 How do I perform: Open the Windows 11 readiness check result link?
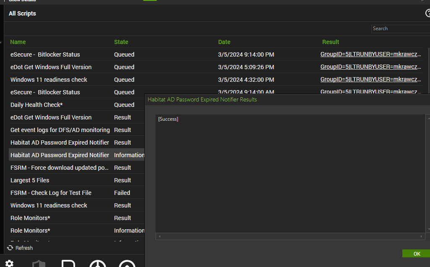tap(370, 80)
